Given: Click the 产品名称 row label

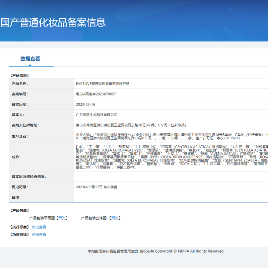Looking at the screenshot, I should point(20,84).
